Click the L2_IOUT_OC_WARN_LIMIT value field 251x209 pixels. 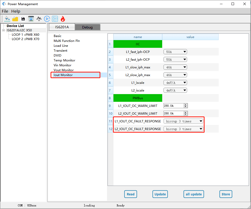click(x=173, y=114)
